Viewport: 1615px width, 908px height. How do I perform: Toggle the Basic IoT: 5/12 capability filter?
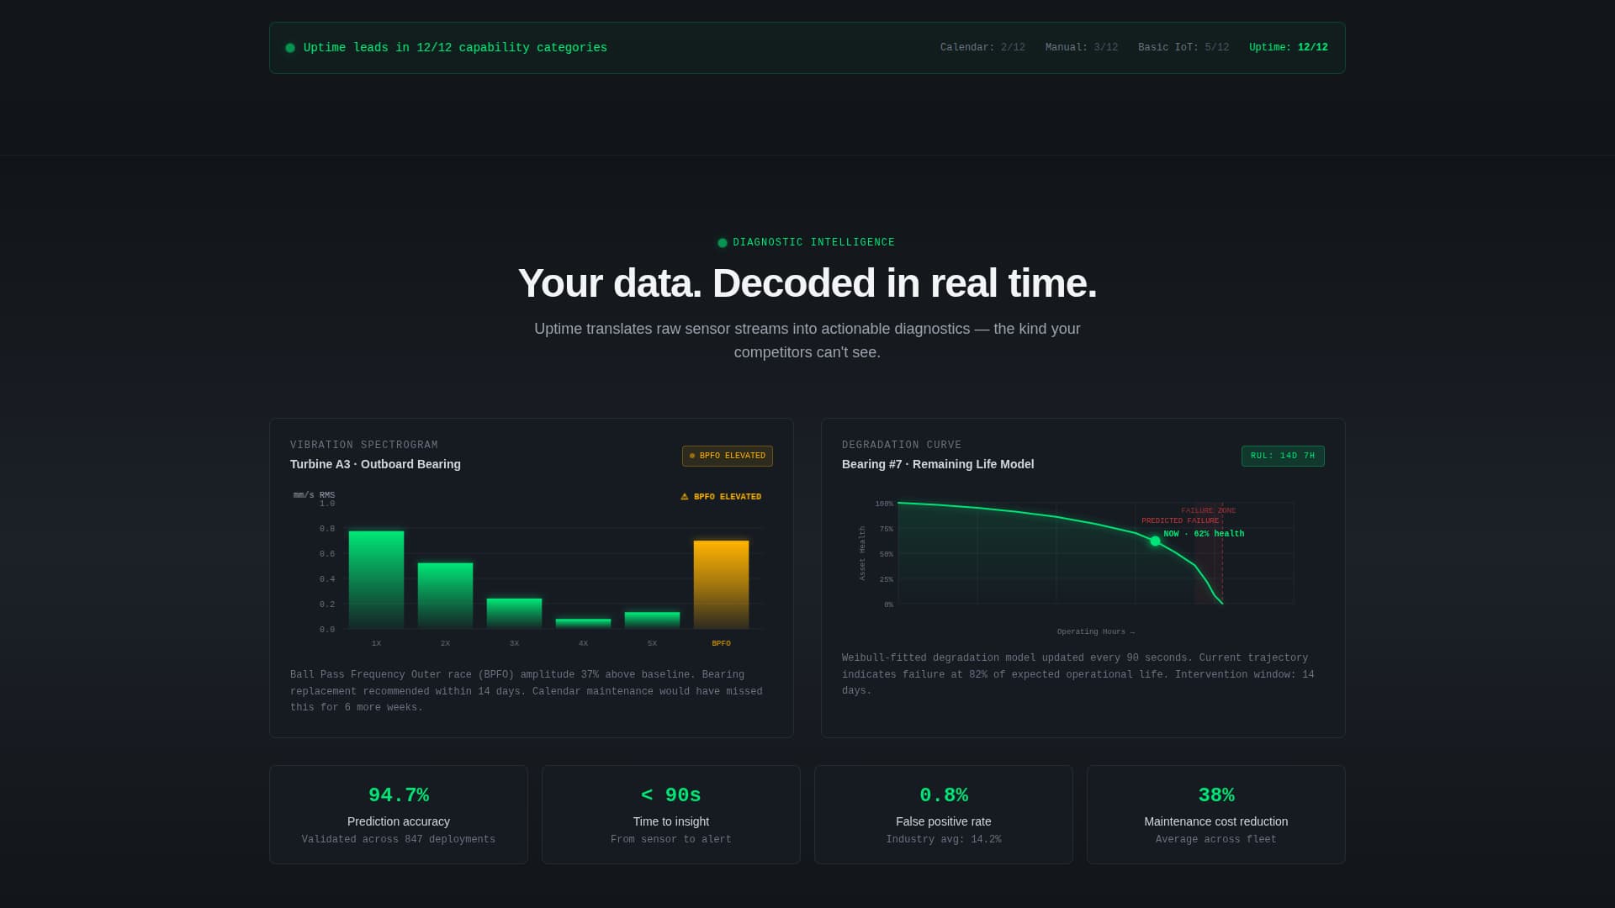[x=1183, y=47]
